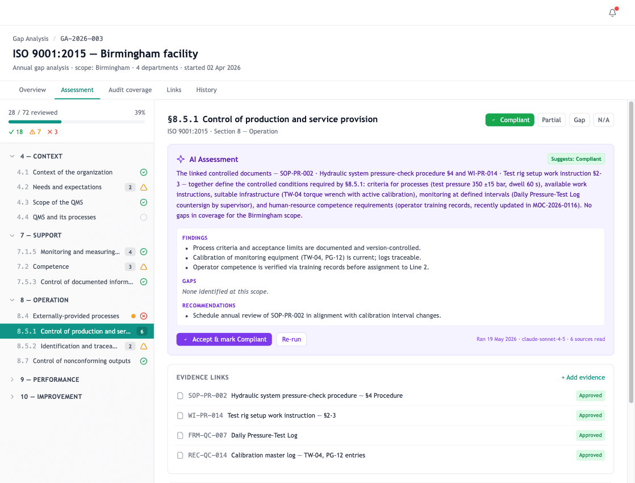
Task: Collapse the 8 — OPERATION section
Action: click(12, 300)
